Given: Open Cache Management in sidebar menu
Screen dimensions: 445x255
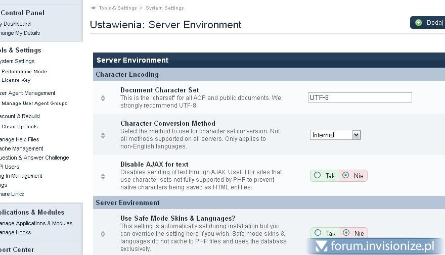Looking at the screenshot, I should 21,148.
